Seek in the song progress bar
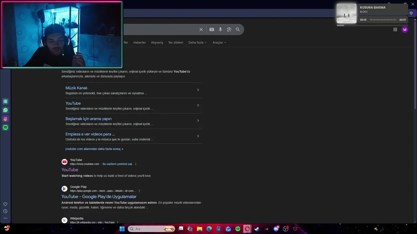Image resolution: width=417 pixels, height=234 pixels. click(383, 20)
